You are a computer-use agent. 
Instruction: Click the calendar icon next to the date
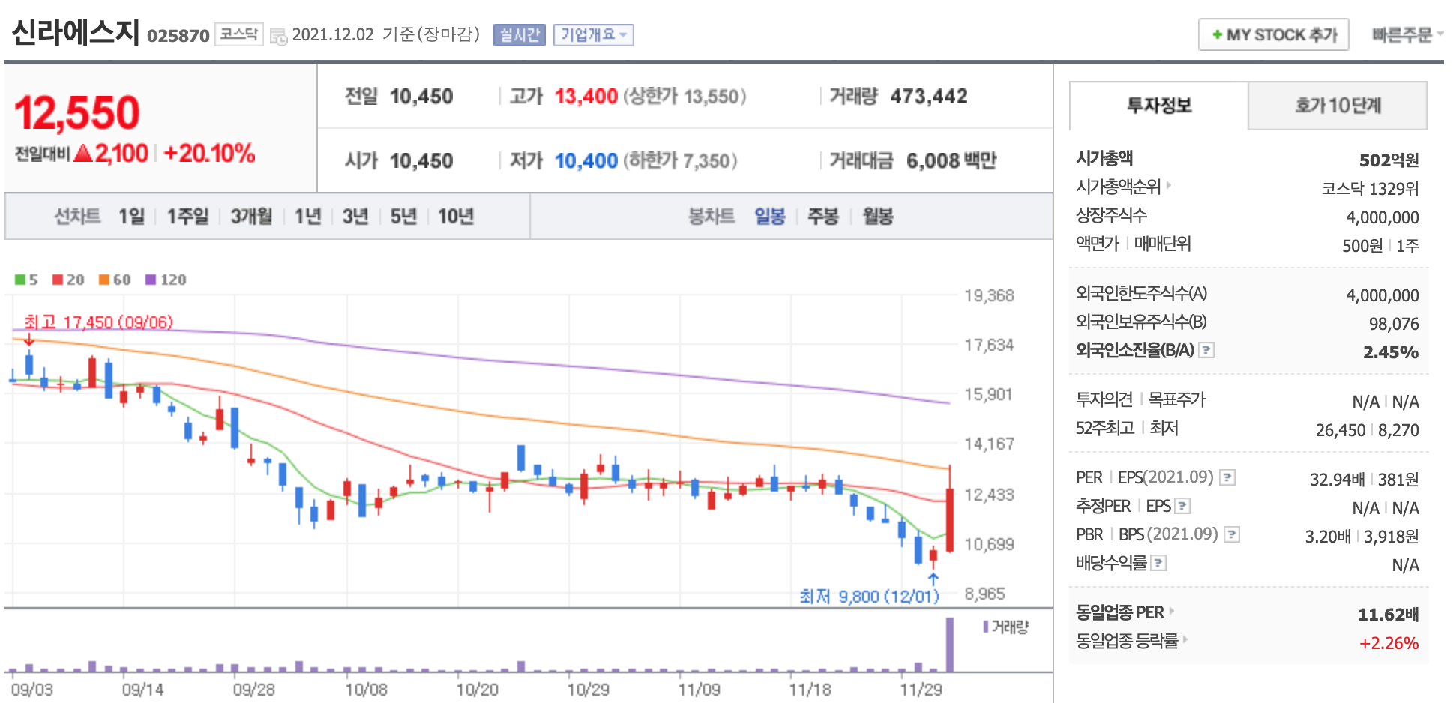278,37
